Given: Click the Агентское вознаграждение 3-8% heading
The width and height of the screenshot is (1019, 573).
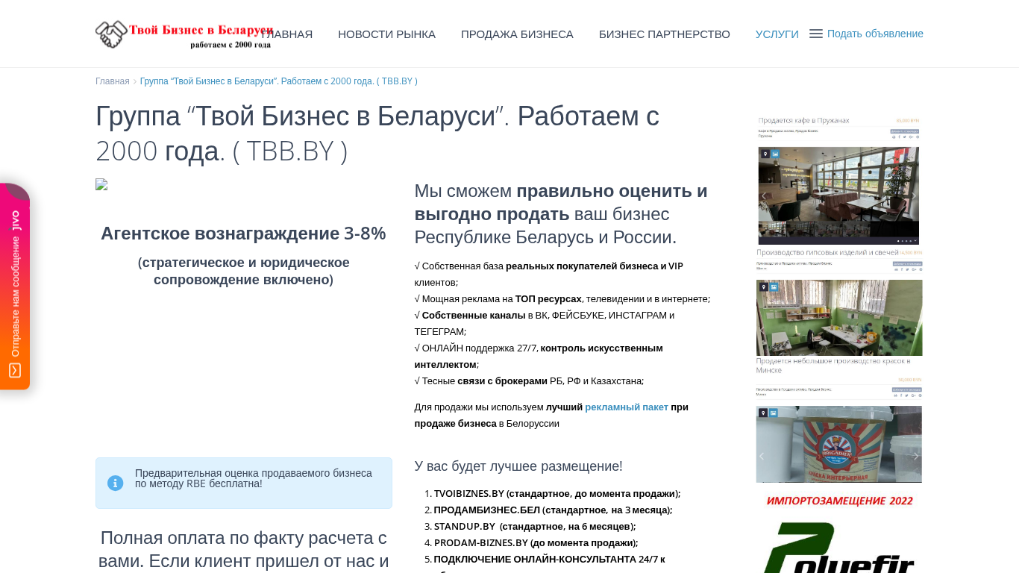Looking at the screenshot, I should click(x=243, y=234).
